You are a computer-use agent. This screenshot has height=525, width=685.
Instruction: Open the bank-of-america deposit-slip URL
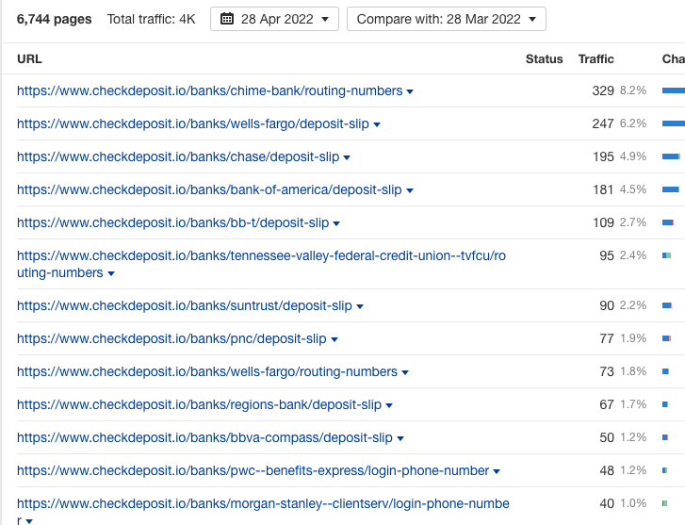click(x=209, y=189)
